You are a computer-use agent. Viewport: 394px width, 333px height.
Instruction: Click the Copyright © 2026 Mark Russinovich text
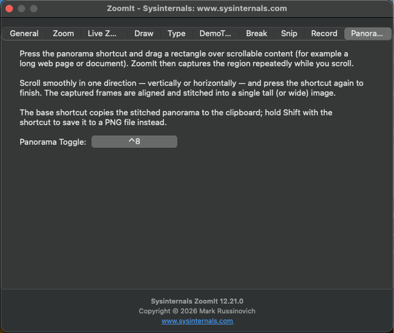197,311
